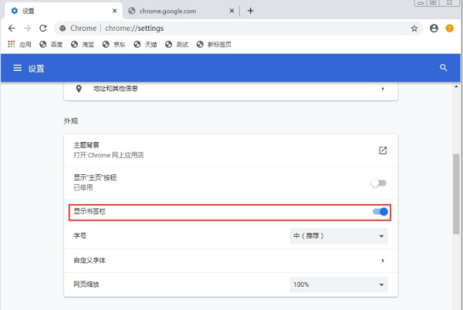Open the 淘宝 bookmark
This screenshot has height=310, width=463.
click(83, 44)
